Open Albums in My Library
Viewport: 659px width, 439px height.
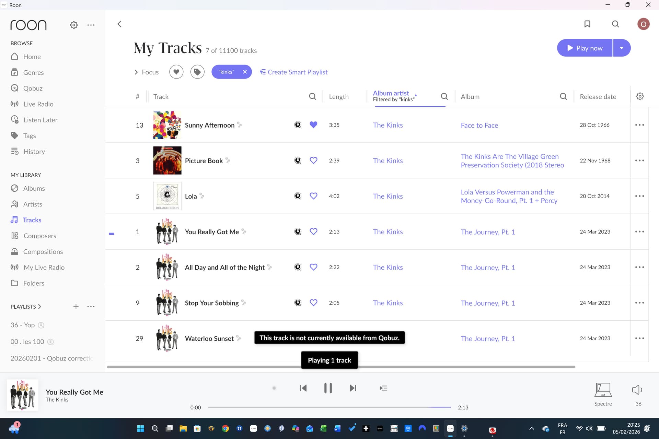[34, 188]
